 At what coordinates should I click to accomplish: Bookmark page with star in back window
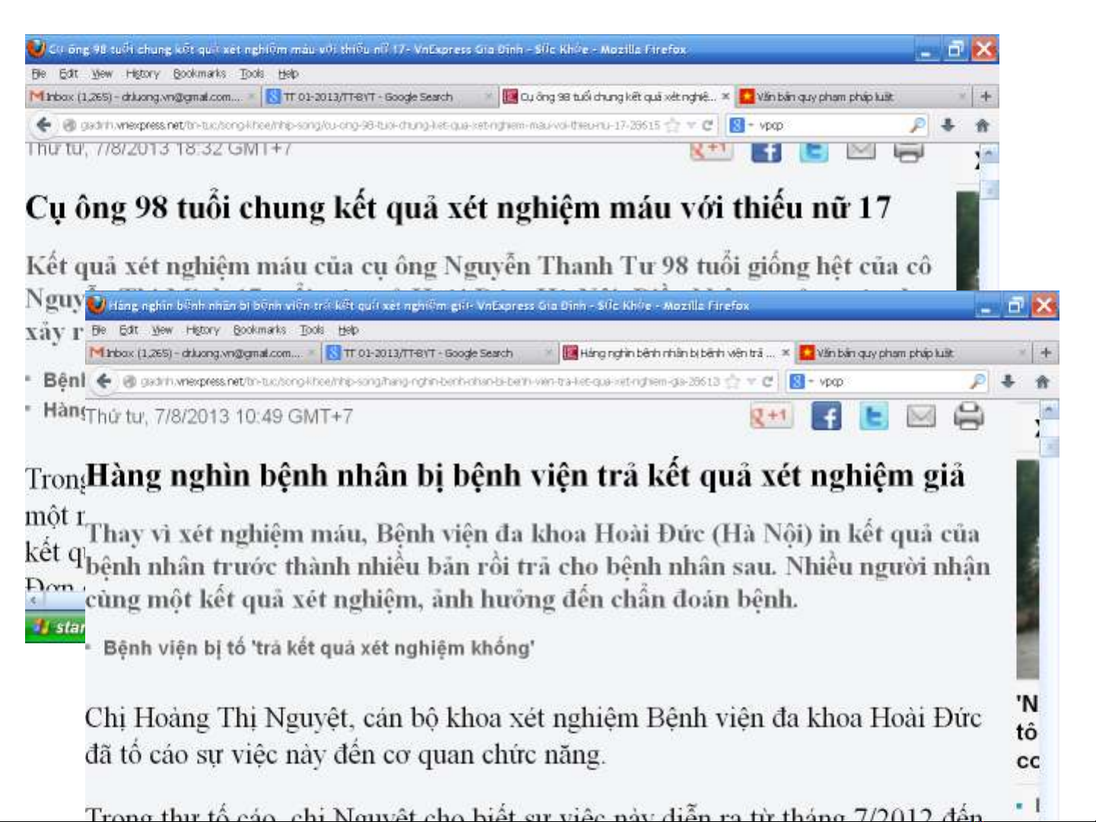click(672, 125)
